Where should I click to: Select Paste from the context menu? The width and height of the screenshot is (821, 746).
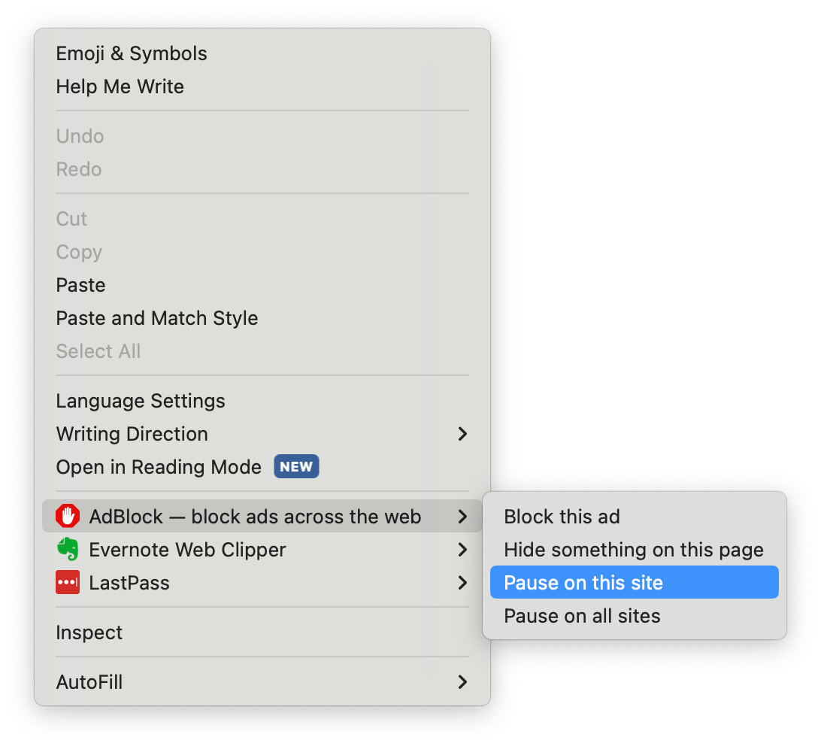80,285
